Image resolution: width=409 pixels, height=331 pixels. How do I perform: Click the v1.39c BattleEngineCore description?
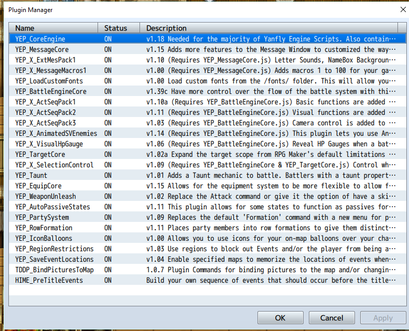click(271, 91)
